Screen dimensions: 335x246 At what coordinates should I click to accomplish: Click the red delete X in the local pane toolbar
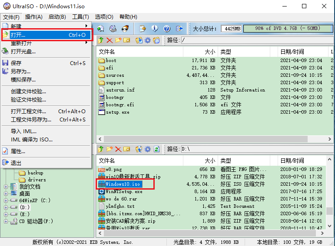(118, 149)
